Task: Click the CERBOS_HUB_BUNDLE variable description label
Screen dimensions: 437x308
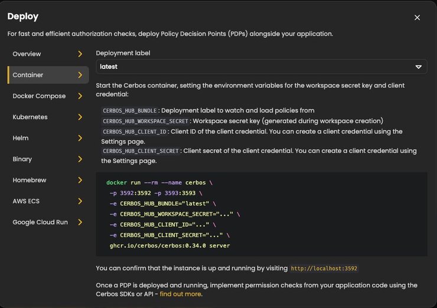Action: click(x=129, y=110)
